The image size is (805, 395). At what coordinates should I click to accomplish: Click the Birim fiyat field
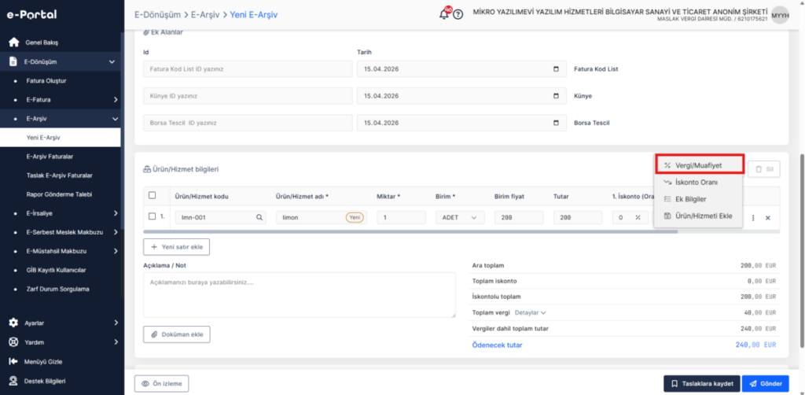519,217
